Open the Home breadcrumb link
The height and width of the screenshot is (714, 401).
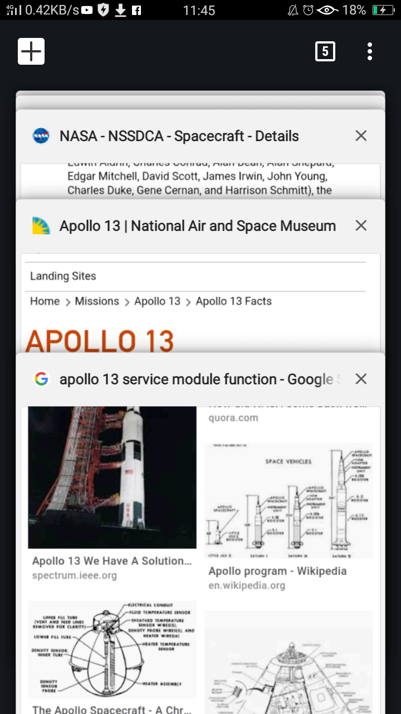(x=44, y=301)
